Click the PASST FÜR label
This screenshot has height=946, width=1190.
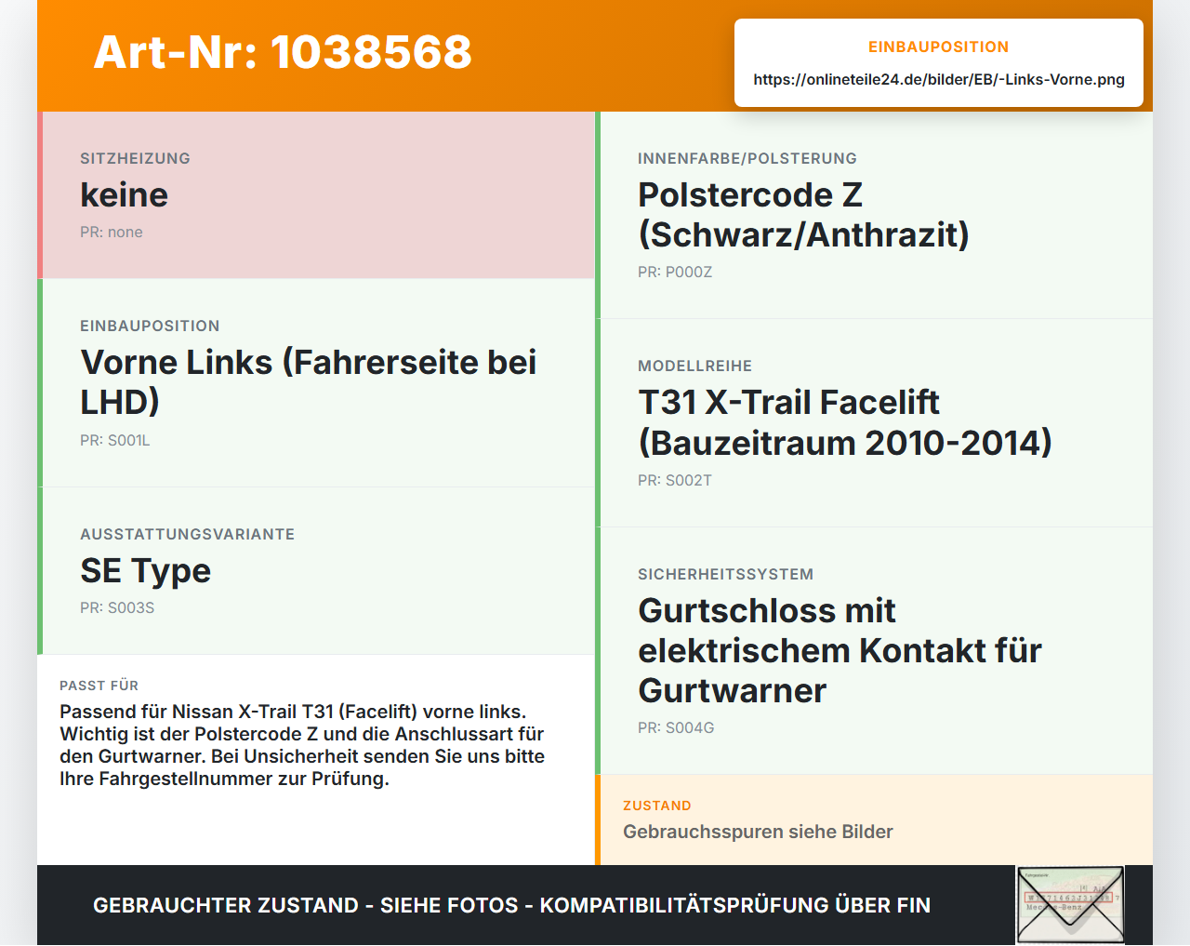(99, 686)
